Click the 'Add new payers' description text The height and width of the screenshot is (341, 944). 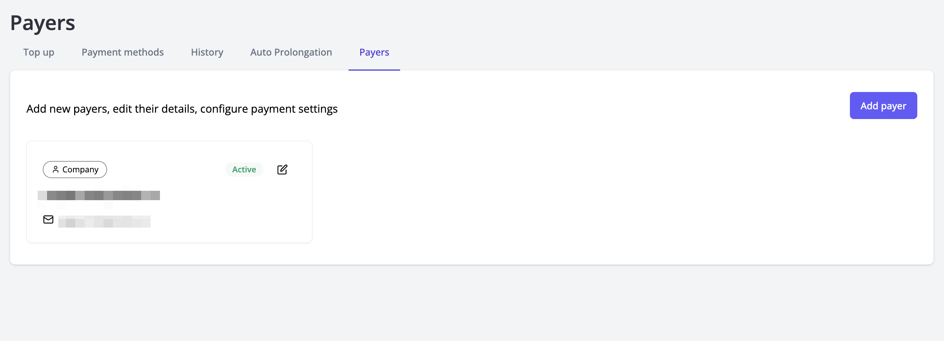tap(182, 109)
